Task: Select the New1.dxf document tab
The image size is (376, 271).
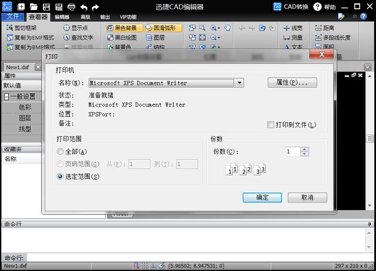Action: [x=18, y=67]
